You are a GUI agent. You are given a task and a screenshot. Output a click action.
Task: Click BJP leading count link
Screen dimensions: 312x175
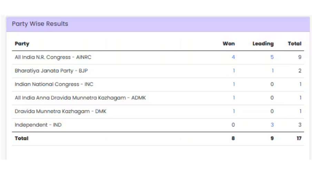273,70
